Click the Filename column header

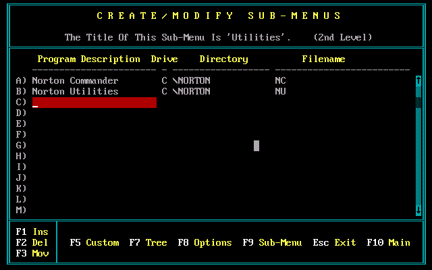tap(323, 59)
